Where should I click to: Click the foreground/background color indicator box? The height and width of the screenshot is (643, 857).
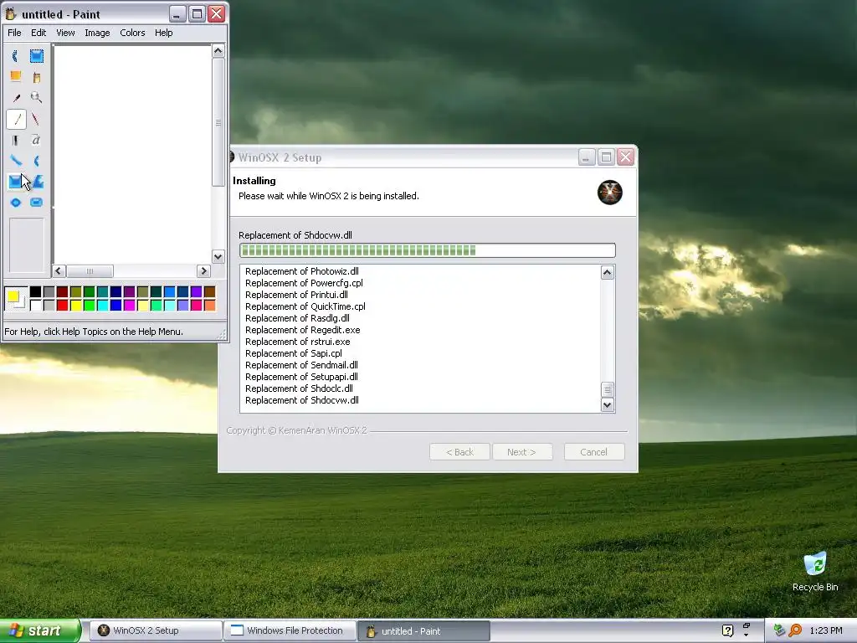click(x=15, y=299)
